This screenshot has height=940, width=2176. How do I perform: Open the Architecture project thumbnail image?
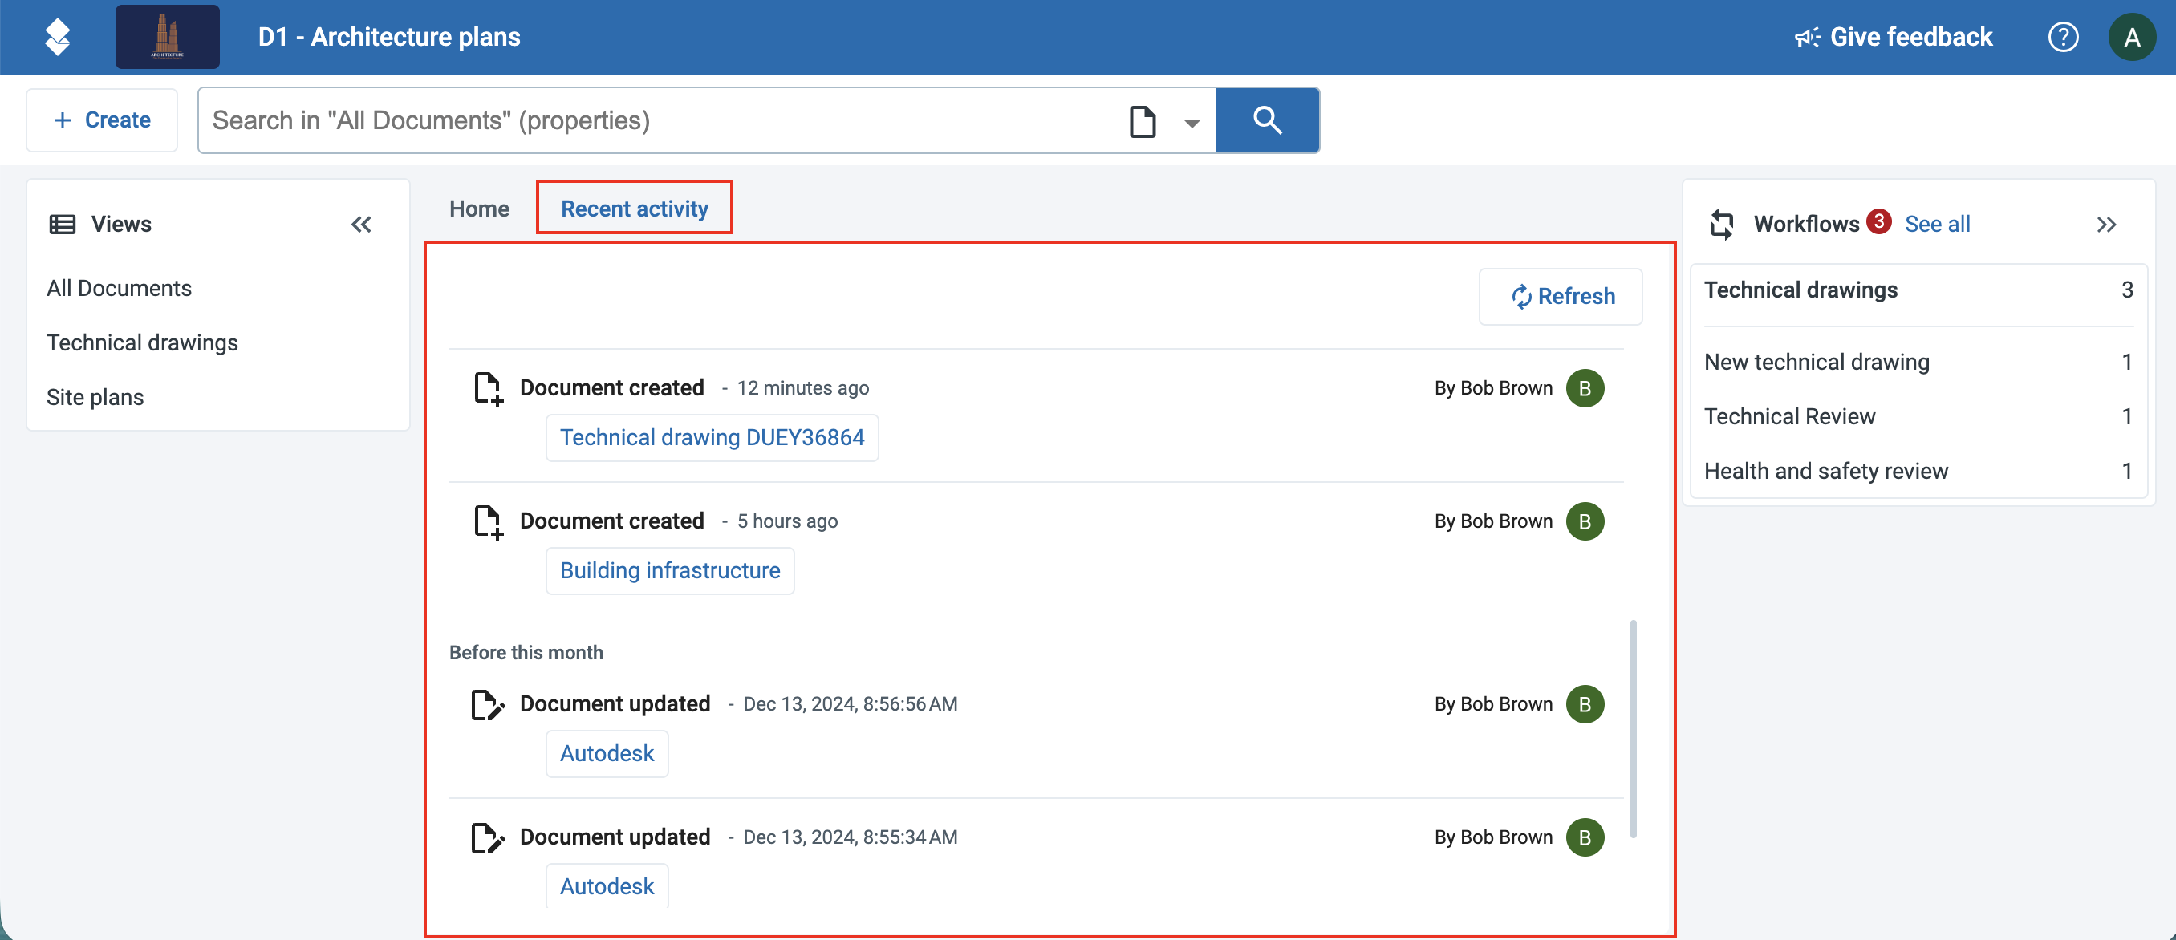(167, 37)
